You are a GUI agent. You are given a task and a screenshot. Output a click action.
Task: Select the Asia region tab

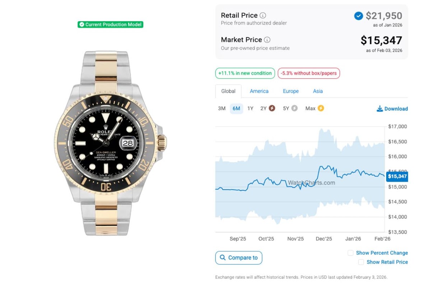(318, 91)
